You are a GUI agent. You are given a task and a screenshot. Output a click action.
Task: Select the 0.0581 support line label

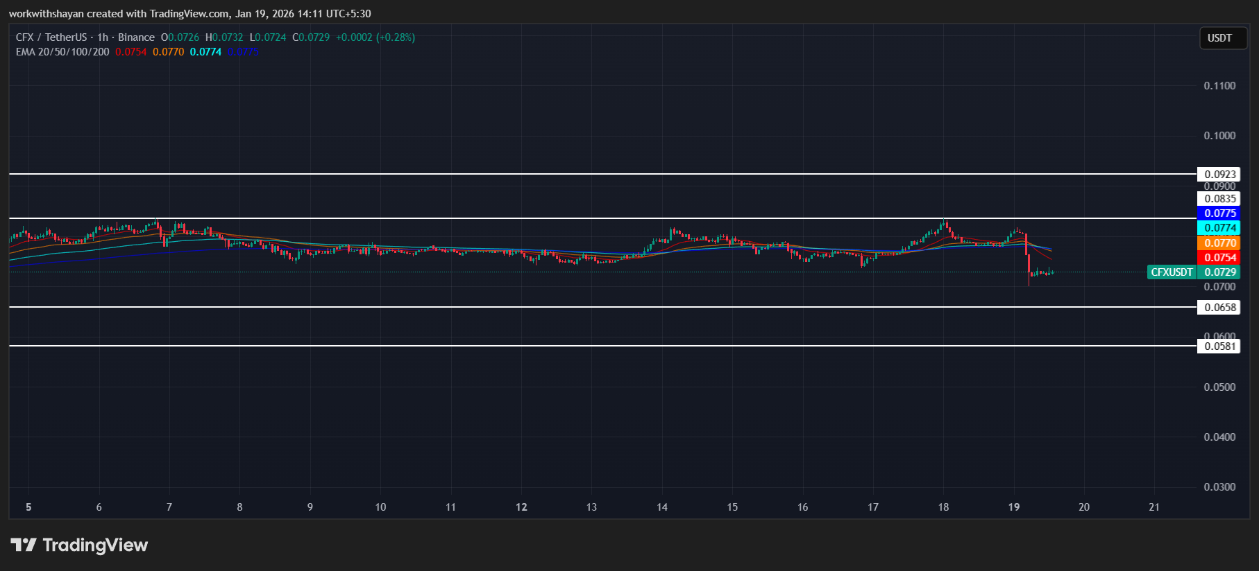(1219, 346)
